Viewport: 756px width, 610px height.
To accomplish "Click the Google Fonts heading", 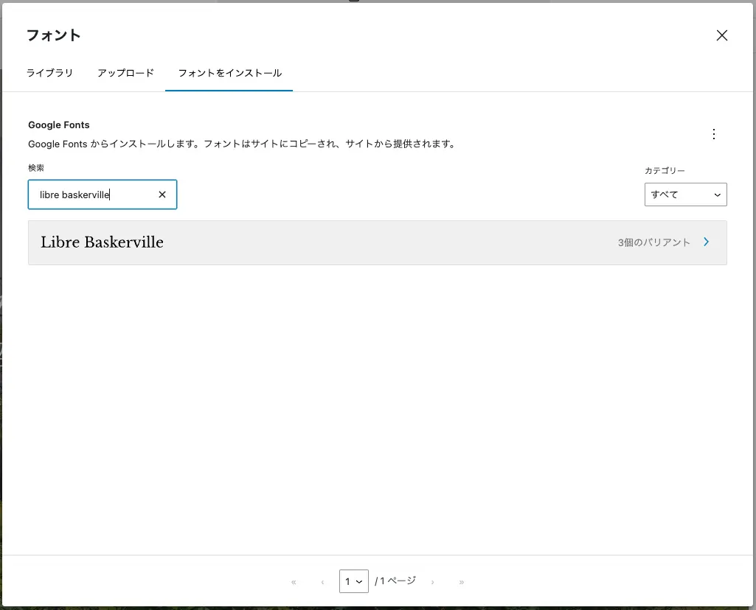I will 58,125.
